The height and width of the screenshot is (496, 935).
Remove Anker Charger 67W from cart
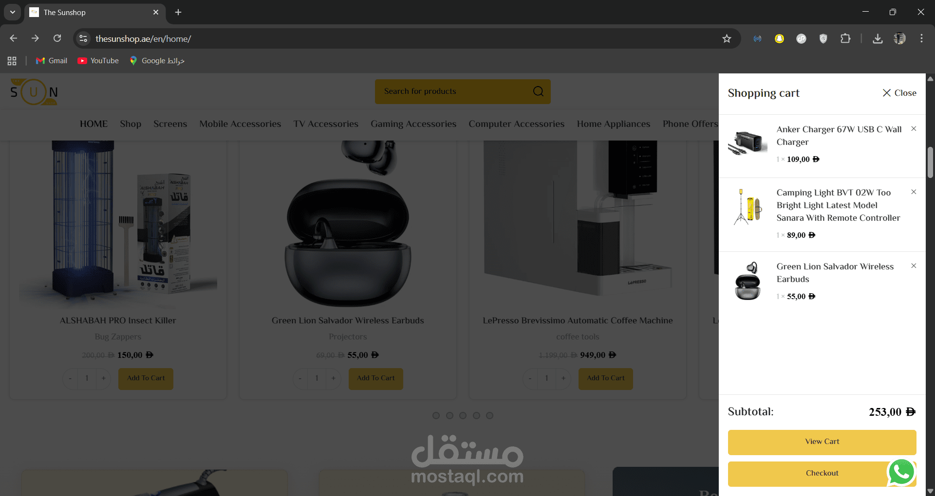coord(914,129)
